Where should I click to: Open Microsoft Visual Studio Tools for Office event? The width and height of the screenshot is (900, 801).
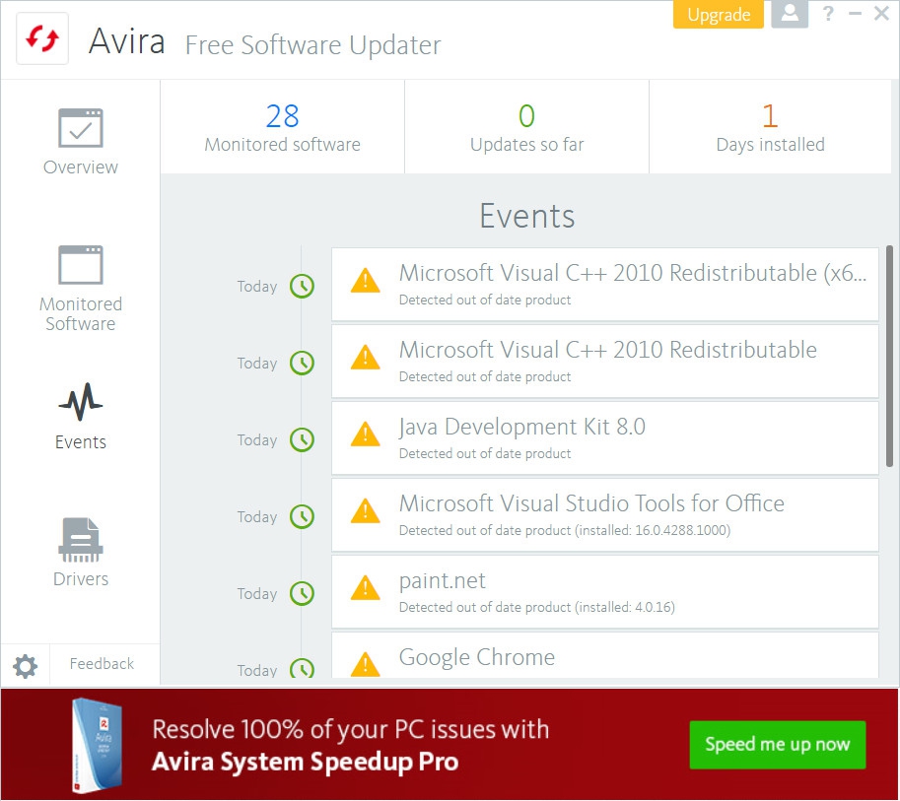pyautogui.click(x=605, y=515)
